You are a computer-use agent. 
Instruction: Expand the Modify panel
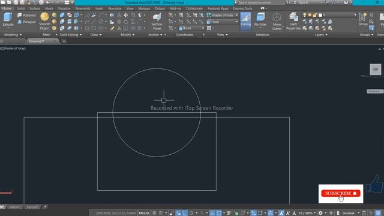pyautogui.click(x=127, y=35)
